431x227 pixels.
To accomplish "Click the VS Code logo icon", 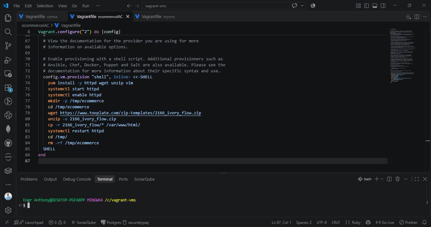I will click(5, 6).
